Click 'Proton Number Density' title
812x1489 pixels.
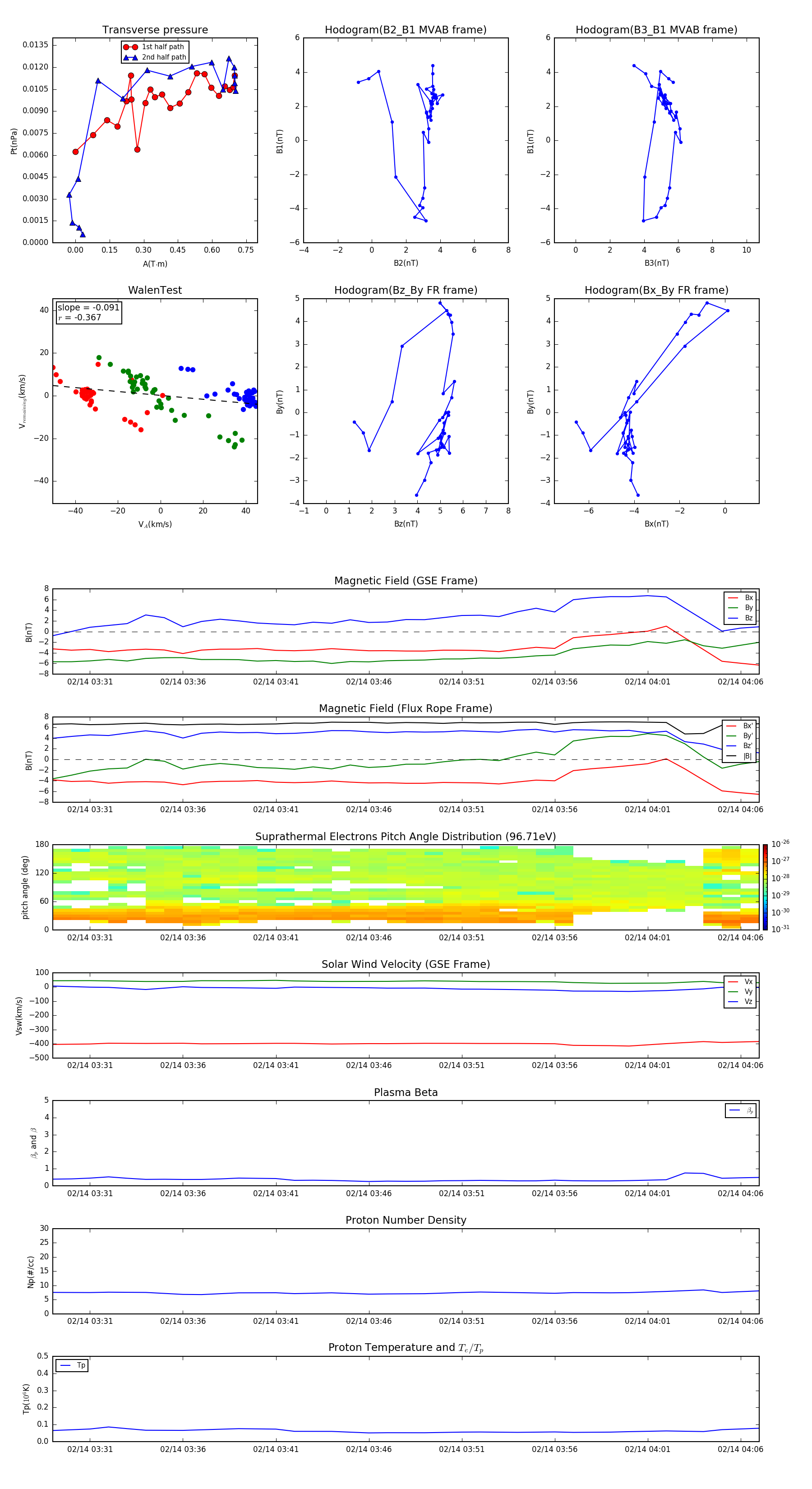[x=406, y=1220]
